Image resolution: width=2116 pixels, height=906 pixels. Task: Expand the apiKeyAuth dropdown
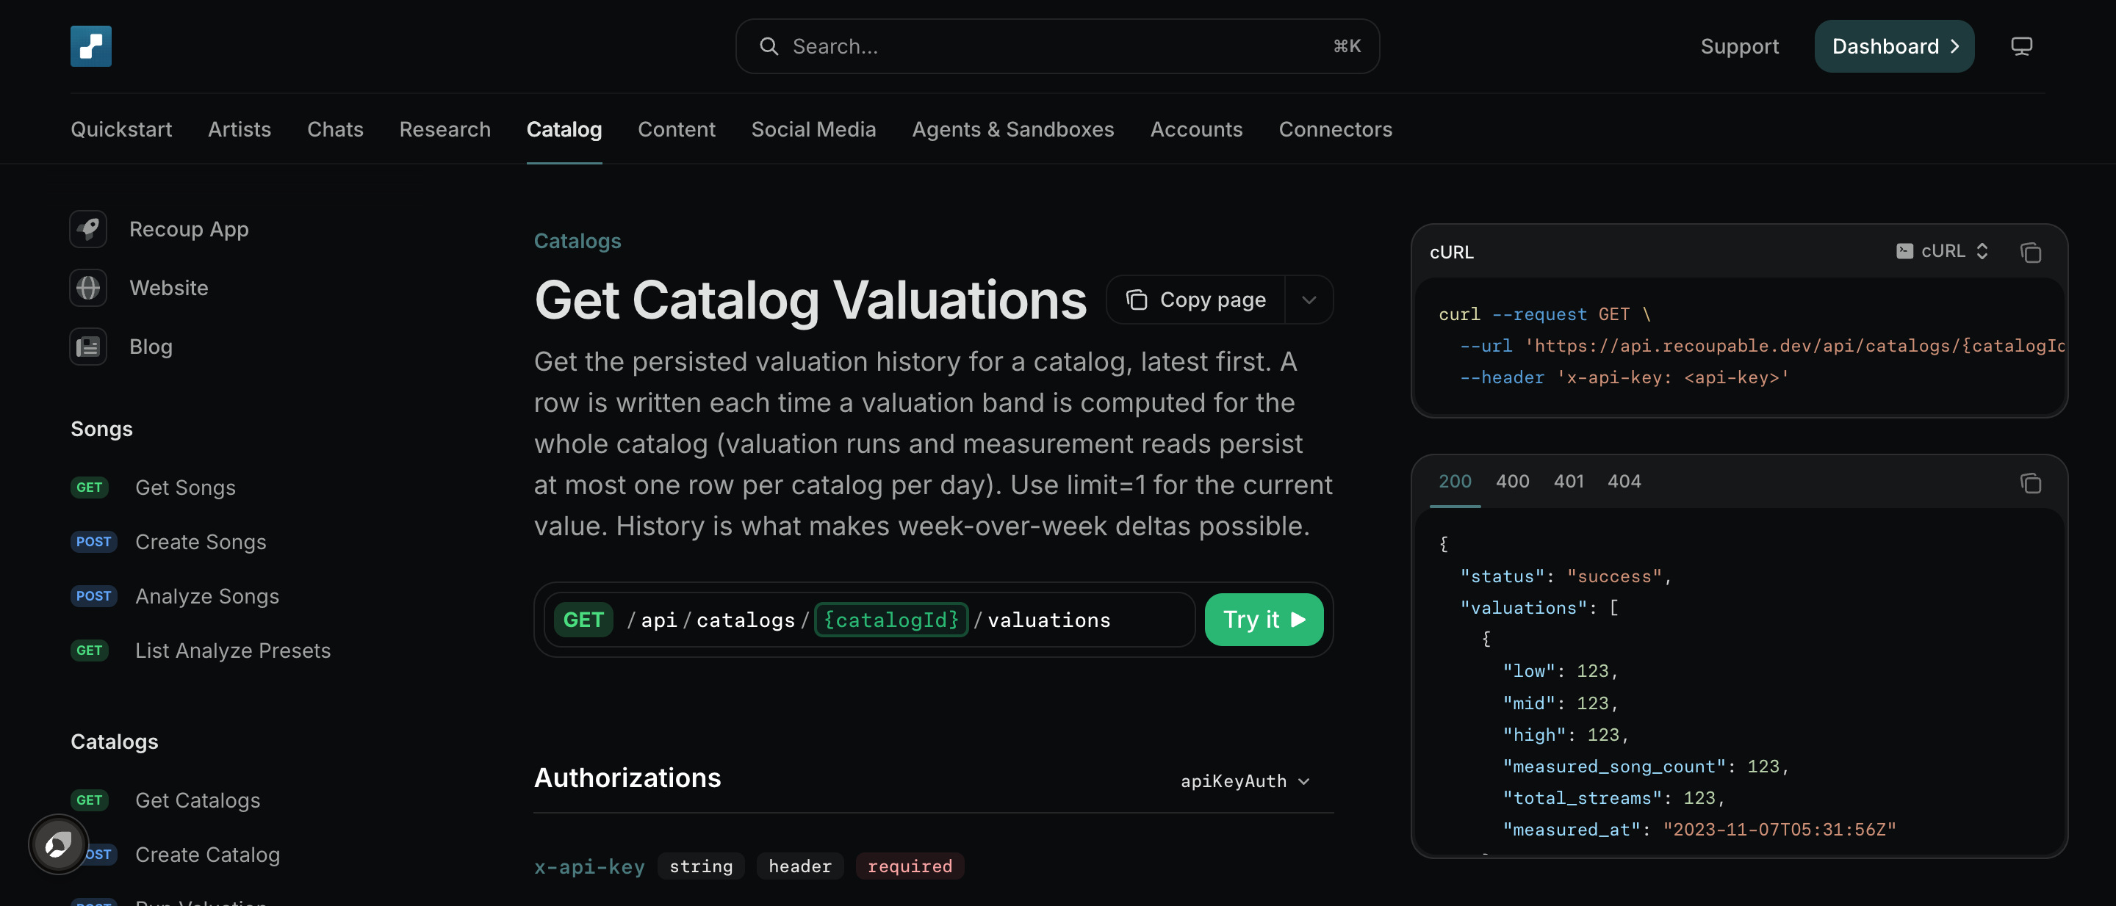click(1245, 781)
